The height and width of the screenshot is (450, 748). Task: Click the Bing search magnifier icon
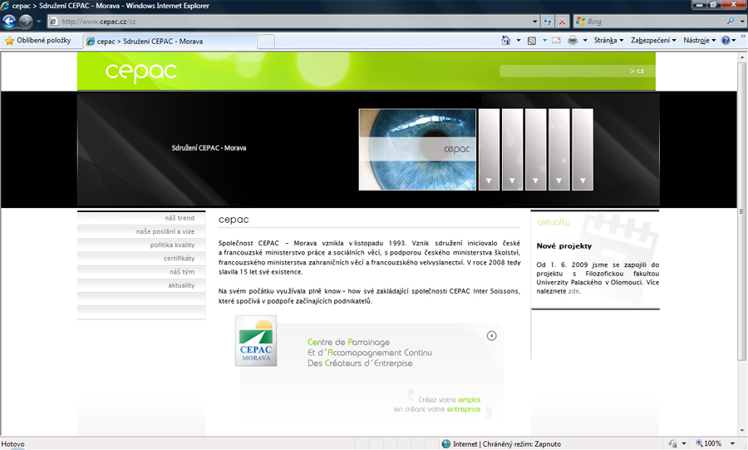(x=731, y=21)
